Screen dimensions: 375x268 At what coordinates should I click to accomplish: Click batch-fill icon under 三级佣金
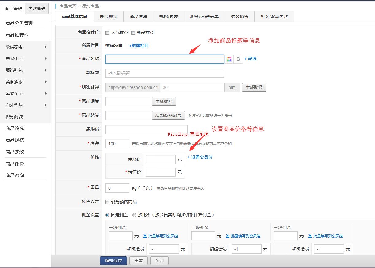point(310,236)
